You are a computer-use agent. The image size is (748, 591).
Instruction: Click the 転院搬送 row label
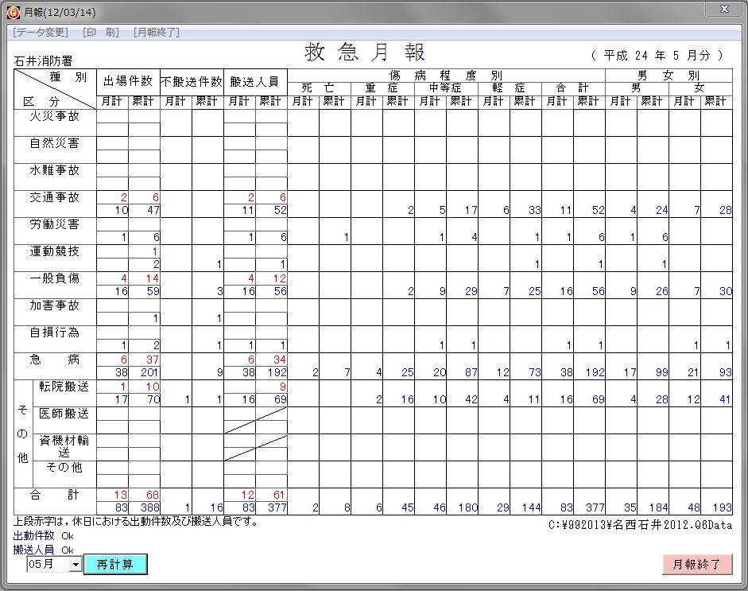(x=64, y=387)
